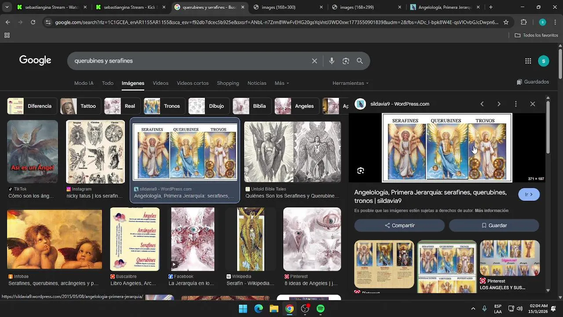This screenshot has width=563, height=317.
Task: Switch to Angelología browser tab
Action: (x=444, y=7)
